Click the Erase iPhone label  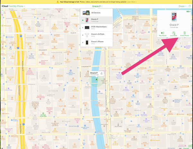click(x=185, y=36)
